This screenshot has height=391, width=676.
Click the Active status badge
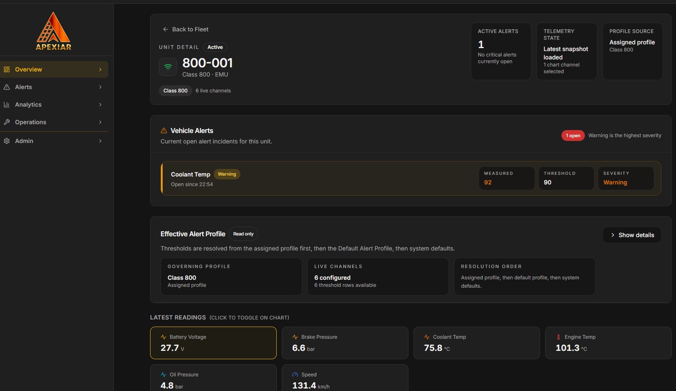(215, 47)
